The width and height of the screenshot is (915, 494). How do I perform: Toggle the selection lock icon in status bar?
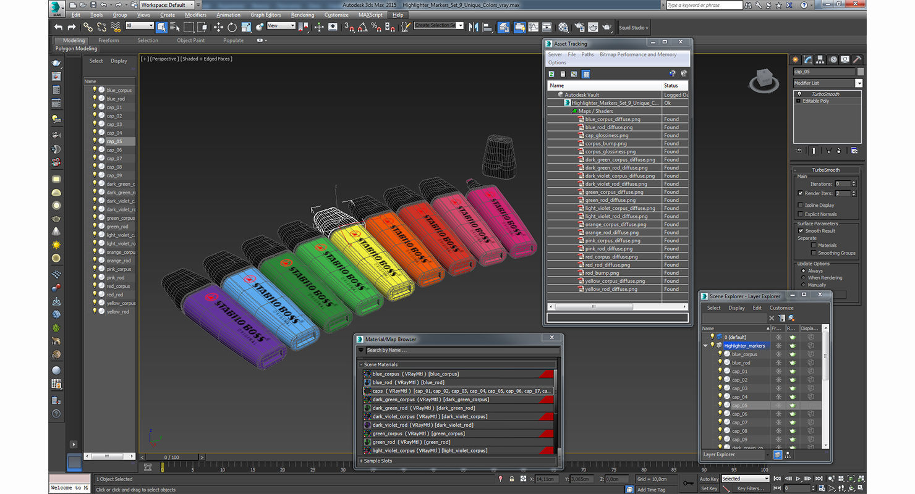coord(512,479)
